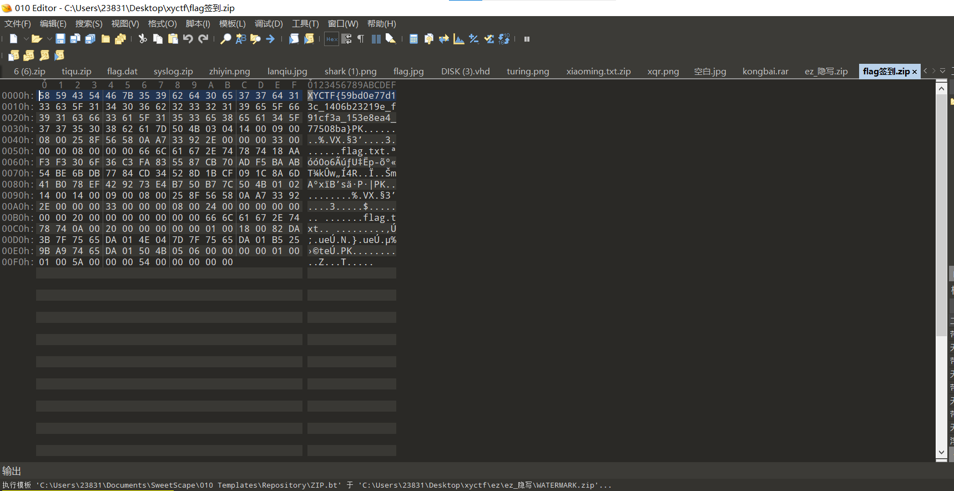Click the vertical scrollbar down arrow
954x491 pixels.
[941, 452]
